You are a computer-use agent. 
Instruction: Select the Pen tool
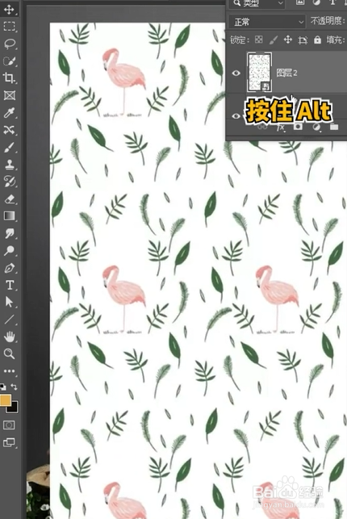[x=9, y=268]
